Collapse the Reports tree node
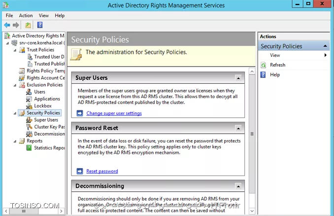 click(15, 141)
